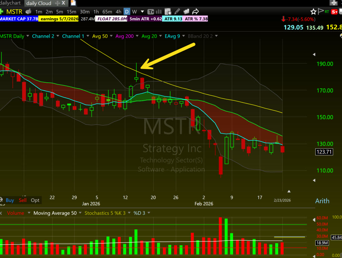
Task: Switch to the 4h timeframe
Action: (119, 12)
